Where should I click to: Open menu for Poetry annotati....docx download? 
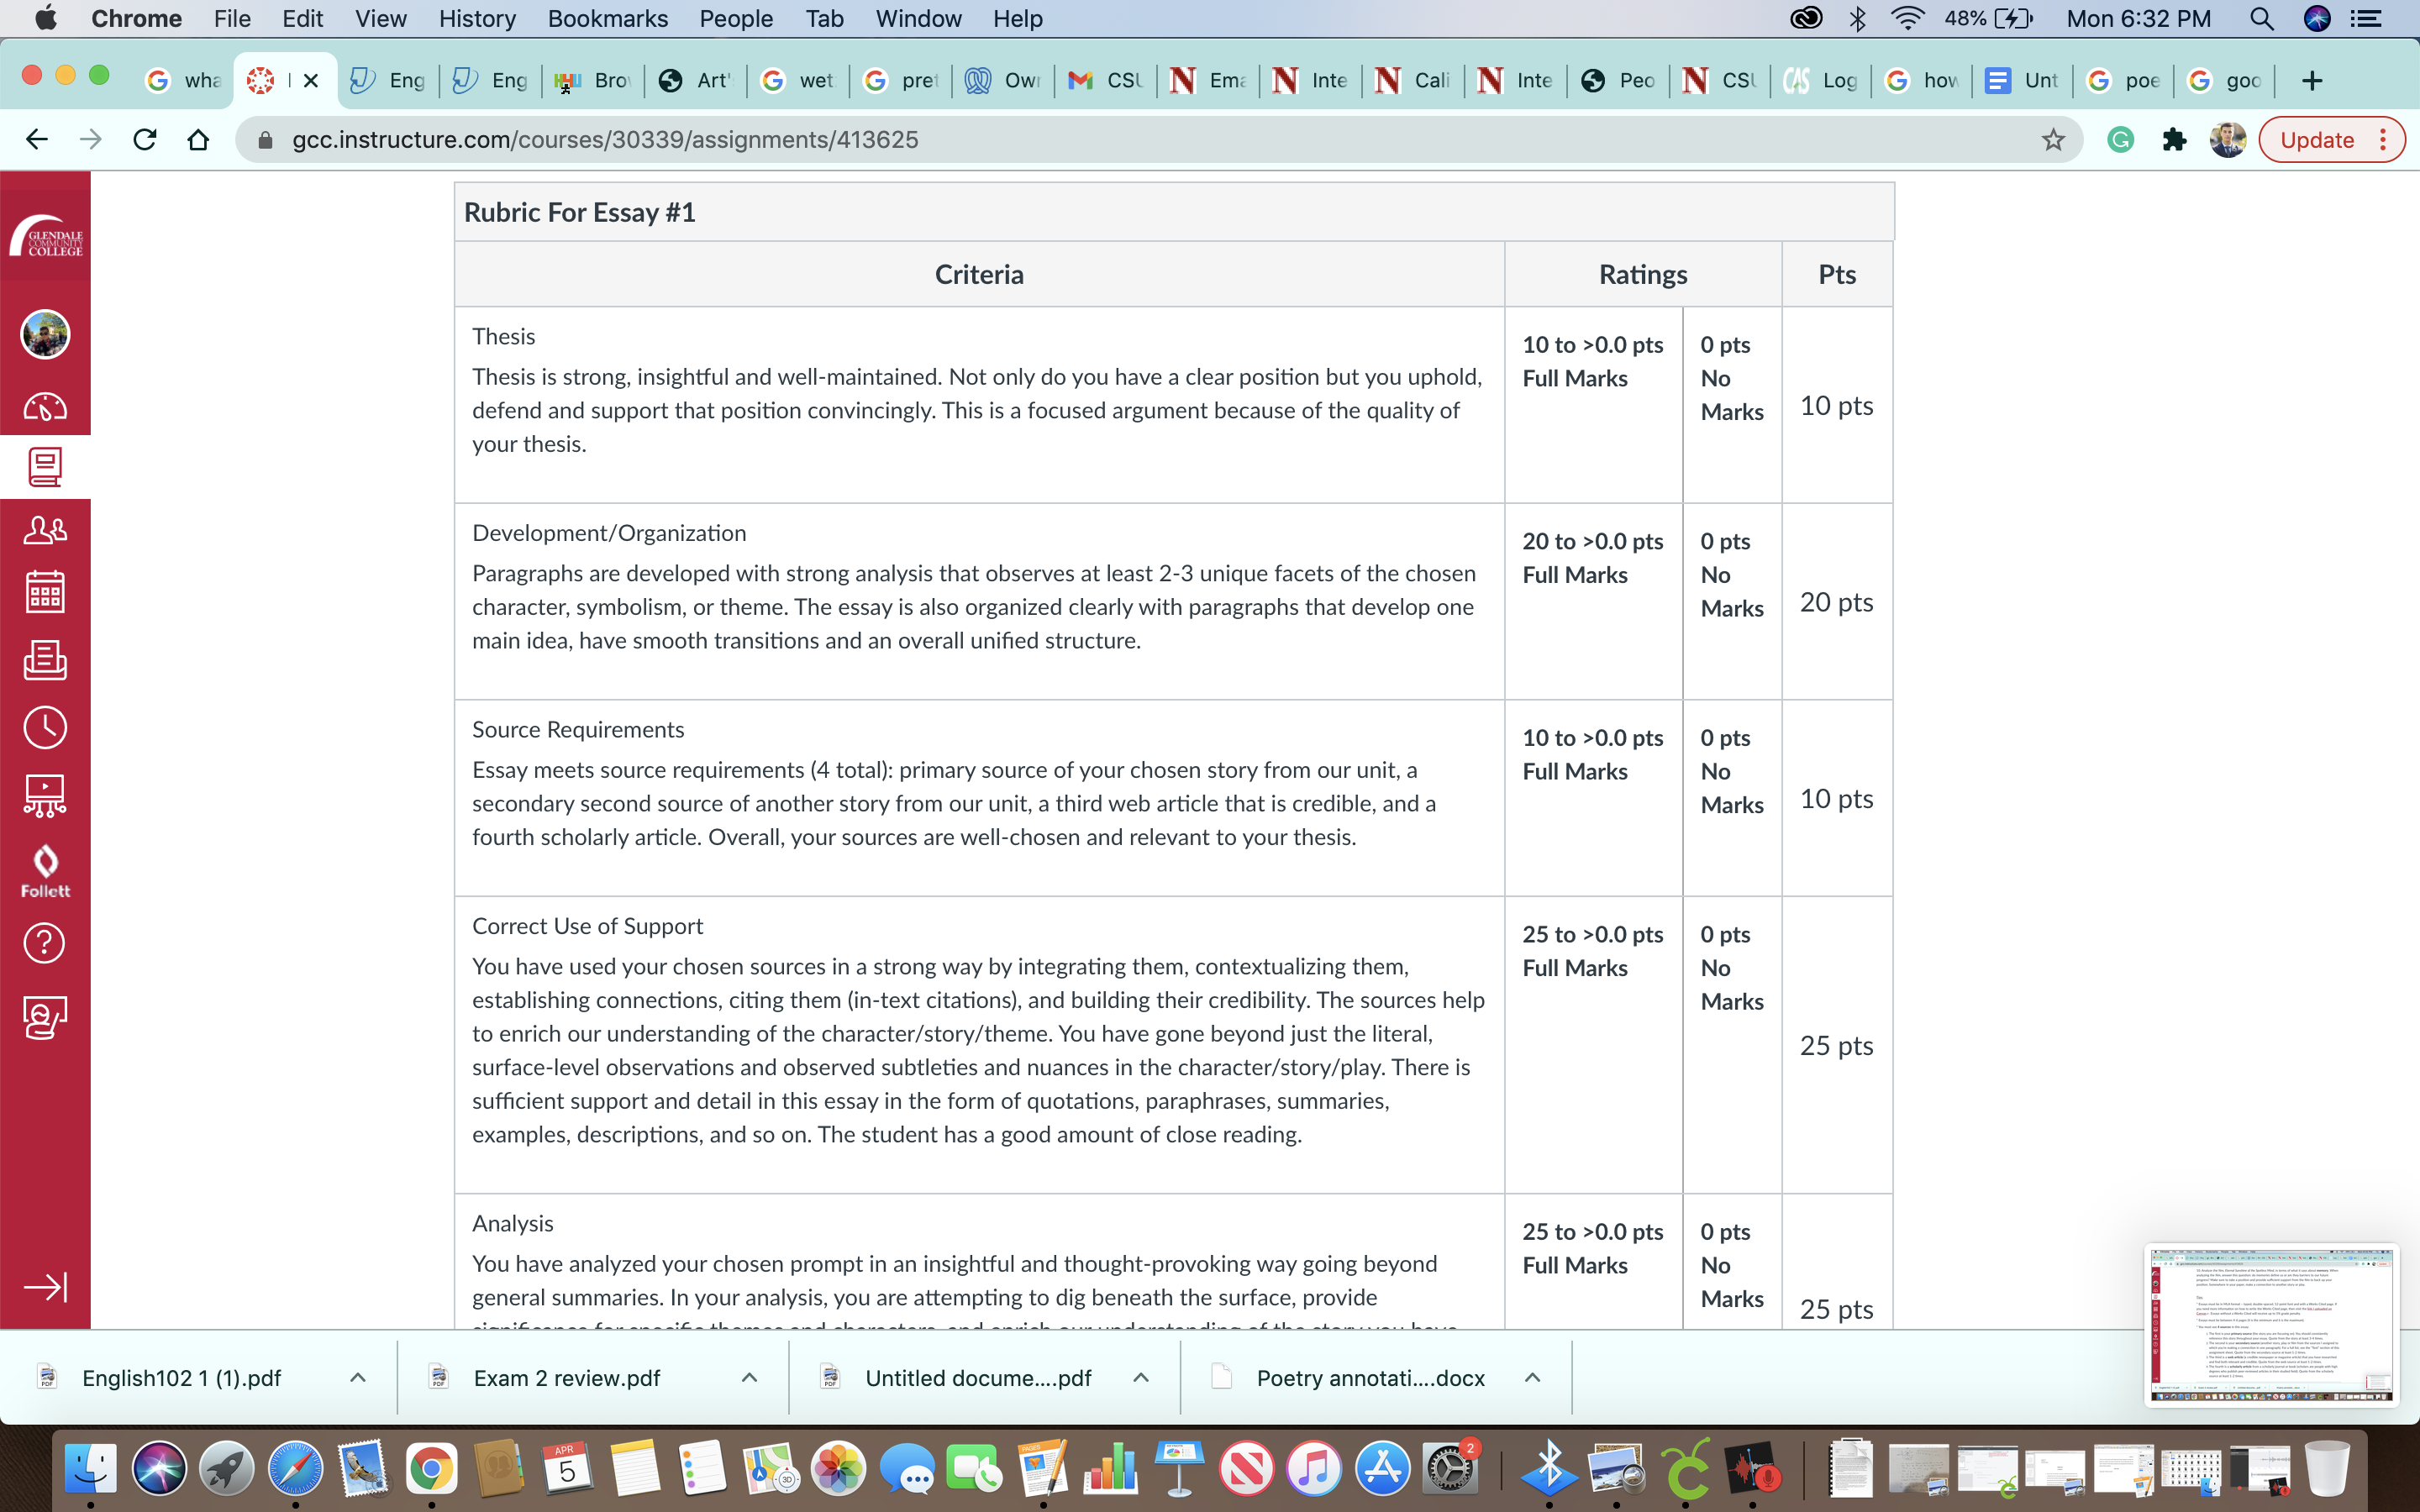pyautogui.click(x=1532, y=1378)
